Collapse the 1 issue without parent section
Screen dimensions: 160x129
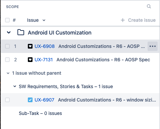(8, 73)
